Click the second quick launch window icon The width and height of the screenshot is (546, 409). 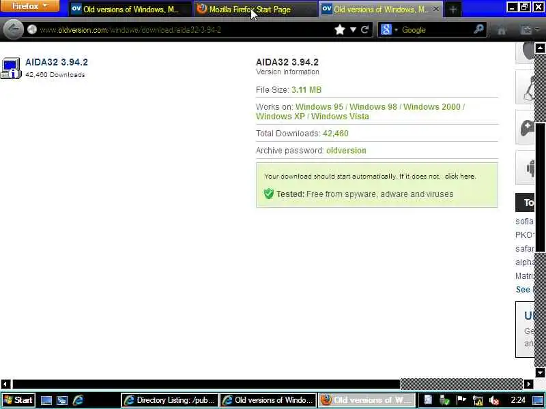pyautogui.click(x=62, y=400)
